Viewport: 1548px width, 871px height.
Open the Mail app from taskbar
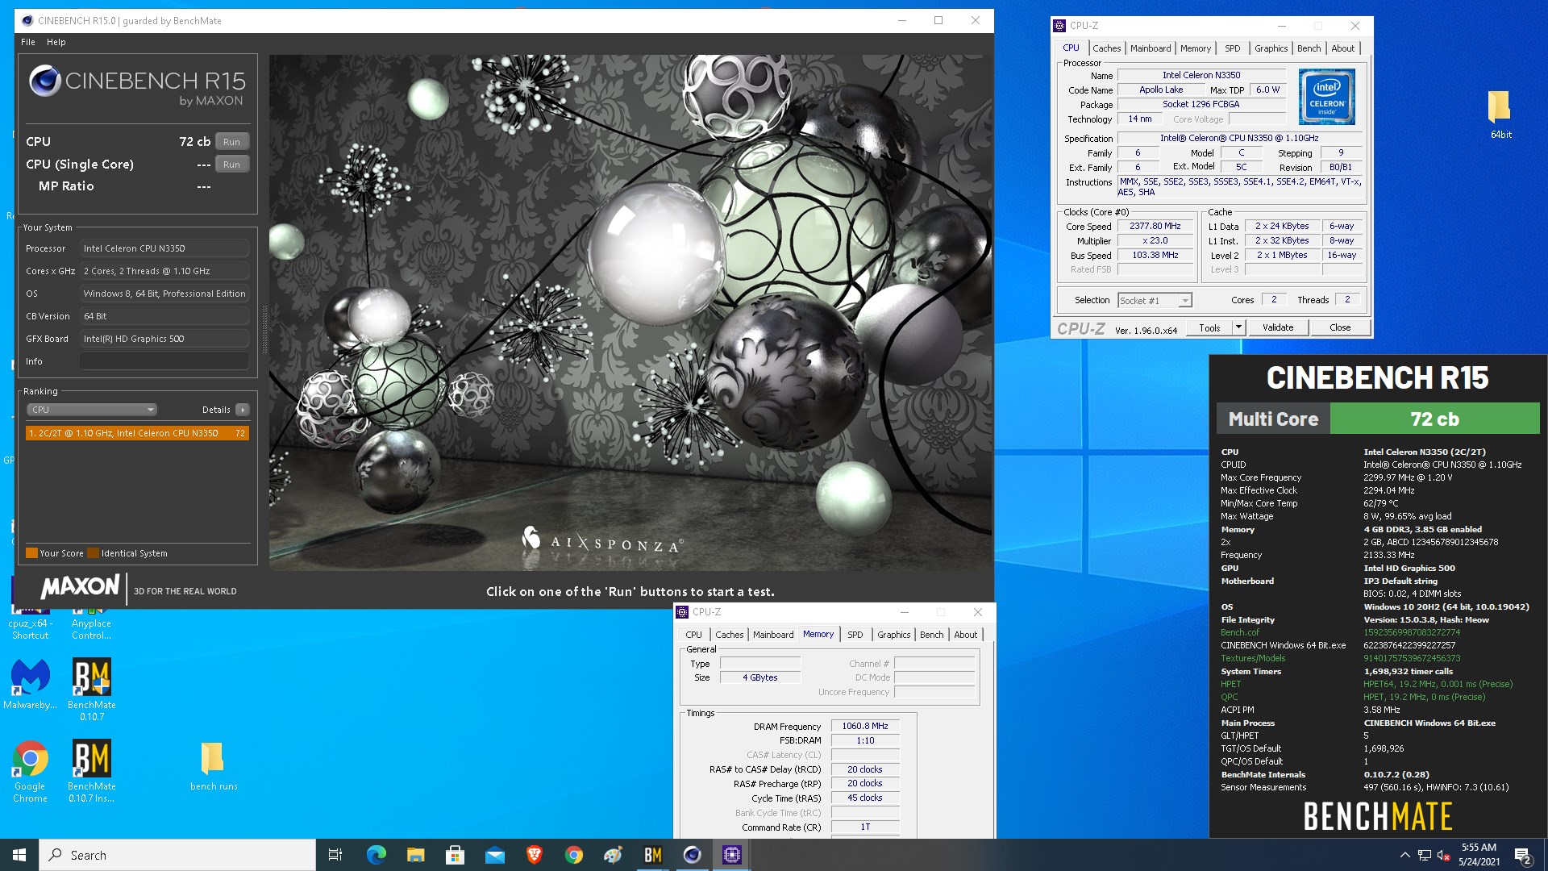(494, 855)
